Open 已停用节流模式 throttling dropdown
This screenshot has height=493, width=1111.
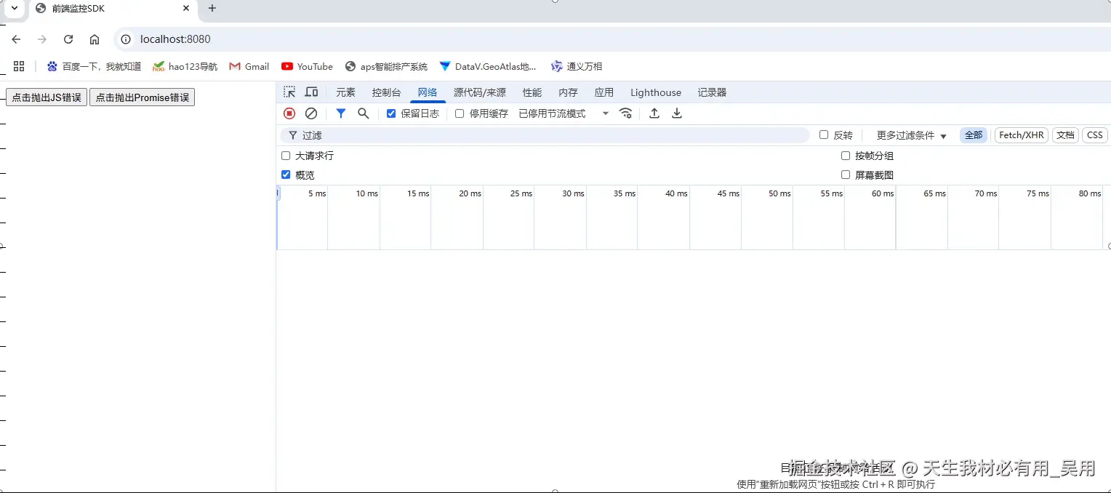point(563,113)
